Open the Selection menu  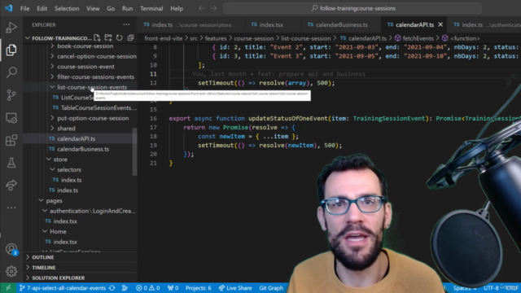pyautogui.click(x=67, y=8)
